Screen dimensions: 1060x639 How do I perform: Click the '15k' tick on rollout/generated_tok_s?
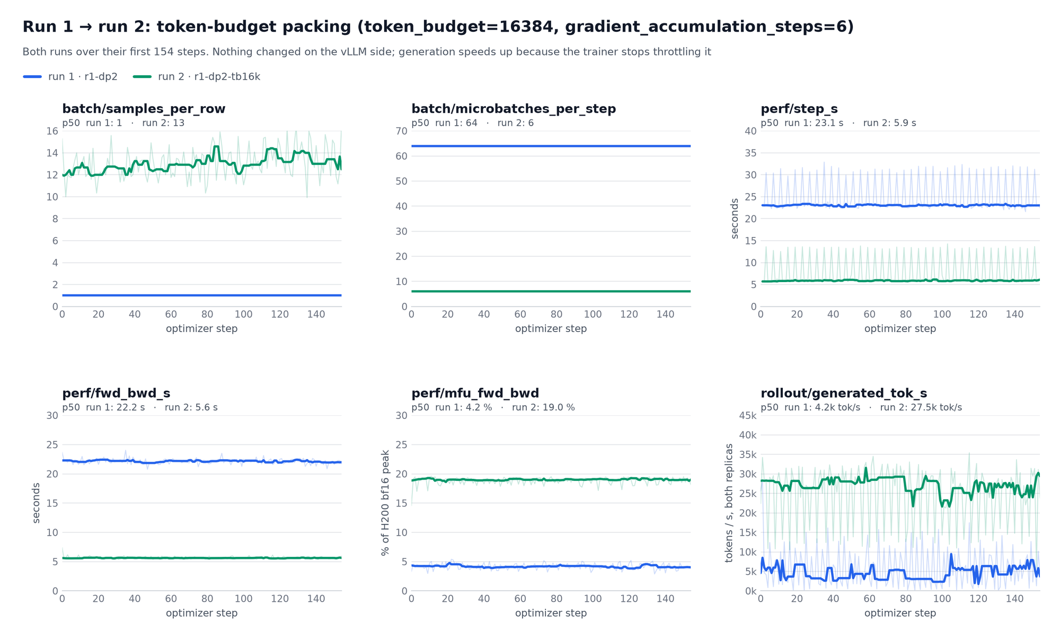(x=748, y=532)
